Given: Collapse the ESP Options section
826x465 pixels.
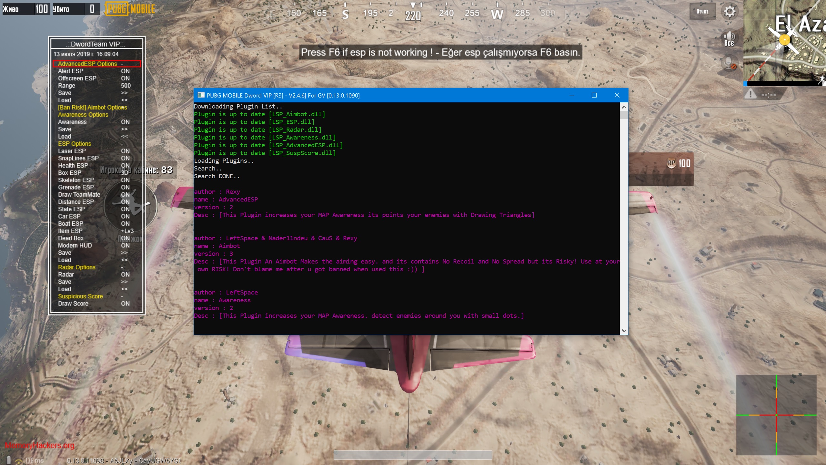Looking at the screenshot, I should click(x=90, y=144).
